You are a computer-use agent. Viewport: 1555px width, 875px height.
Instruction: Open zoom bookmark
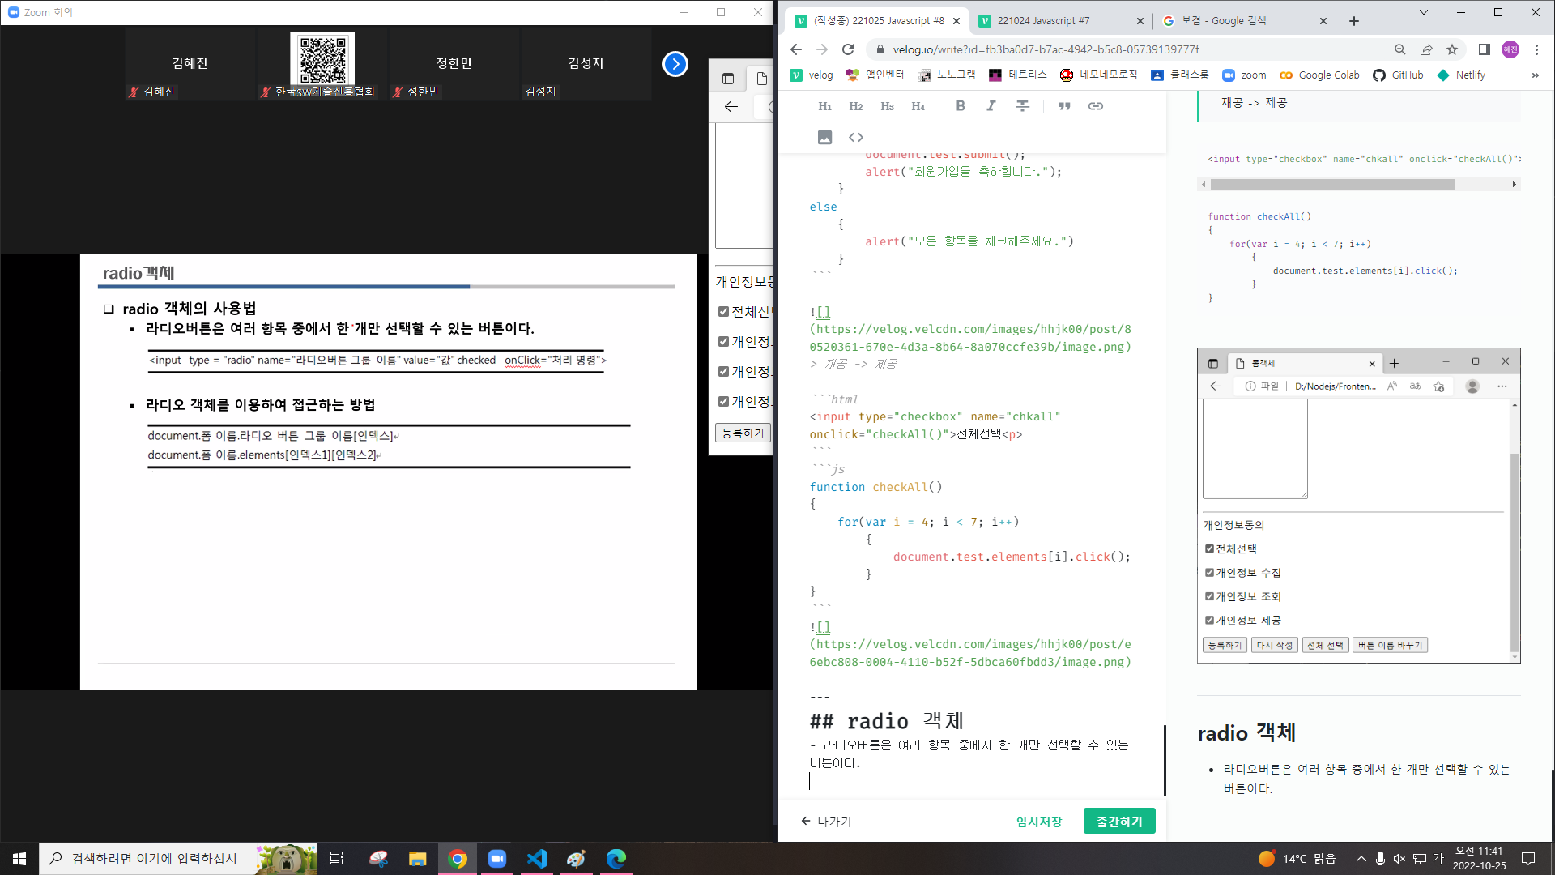[1244, 75]
